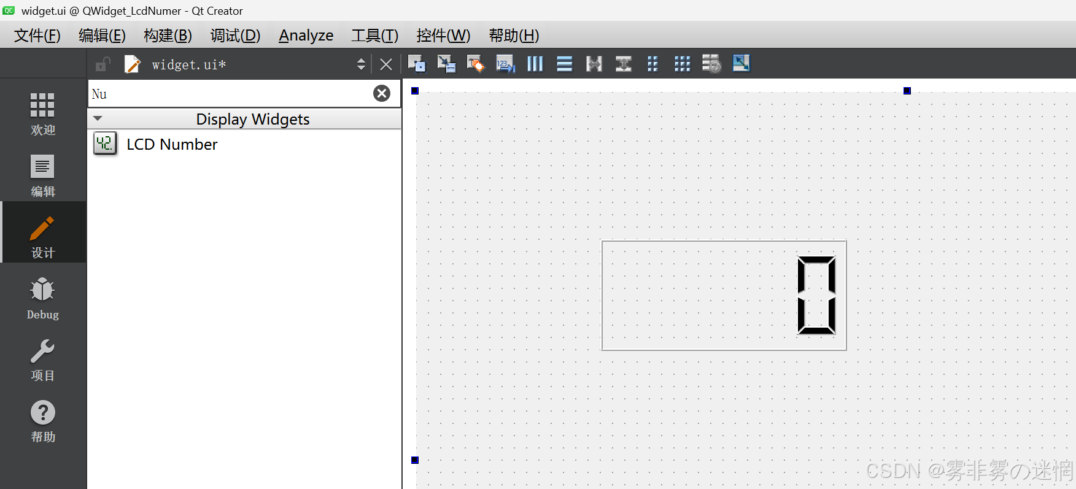
Task: Select LCD Number widget in list
Action: pos(244,144)
